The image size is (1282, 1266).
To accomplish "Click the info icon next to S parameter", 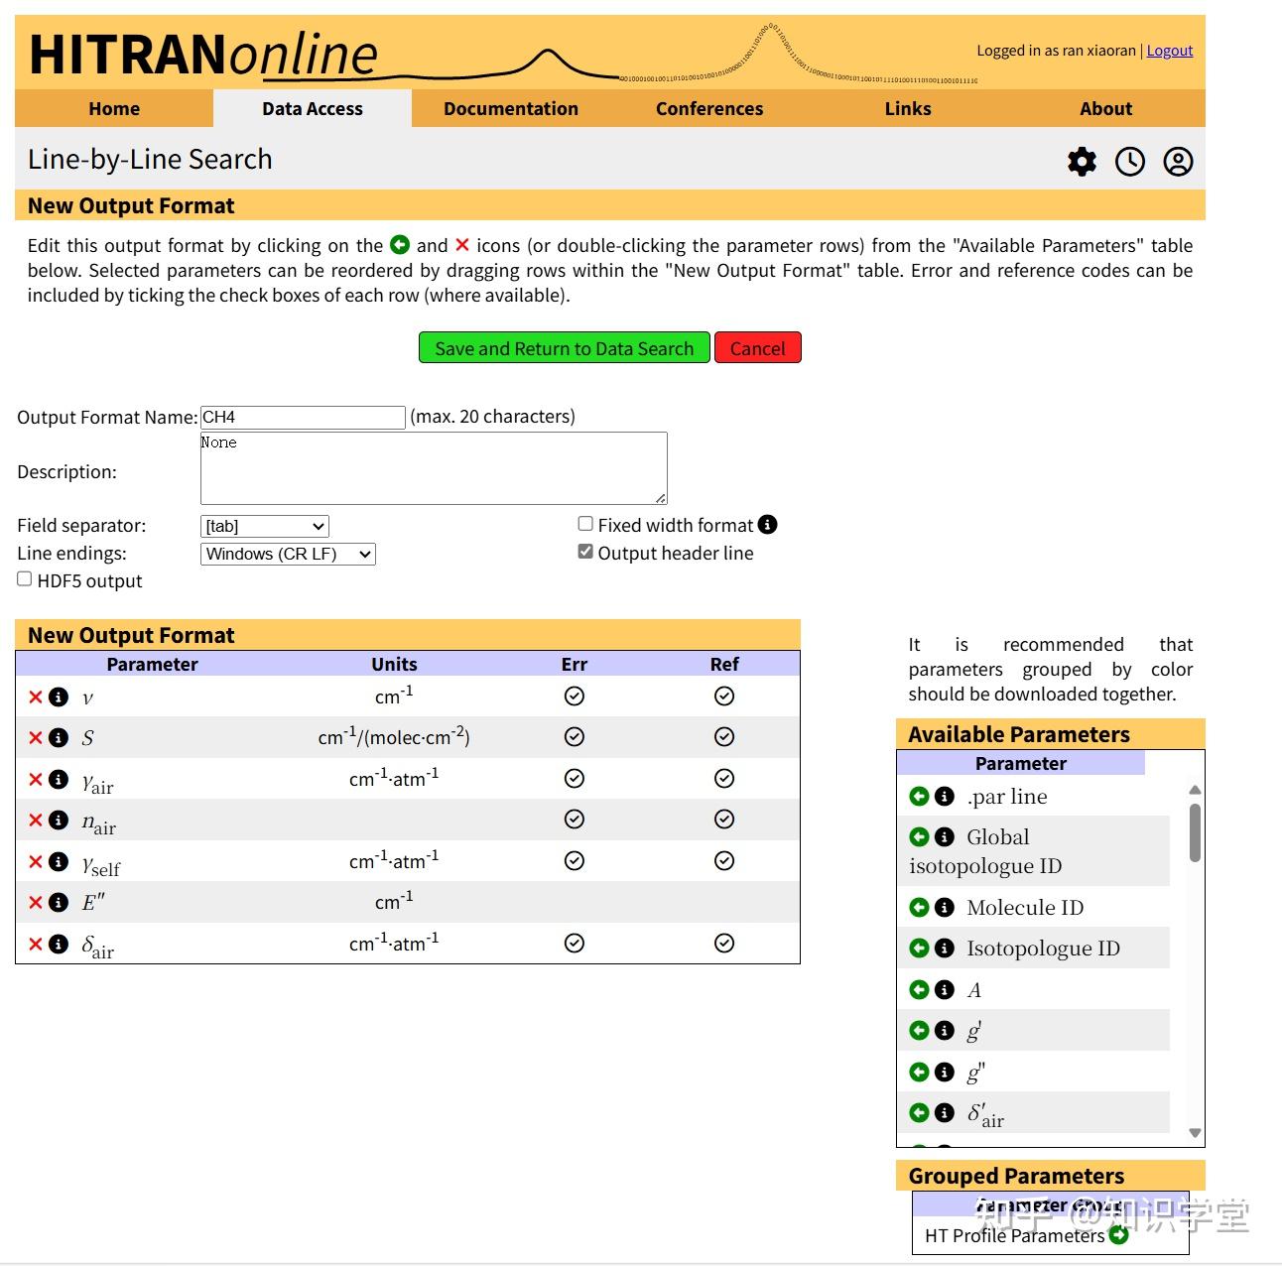I will point(58,737).
